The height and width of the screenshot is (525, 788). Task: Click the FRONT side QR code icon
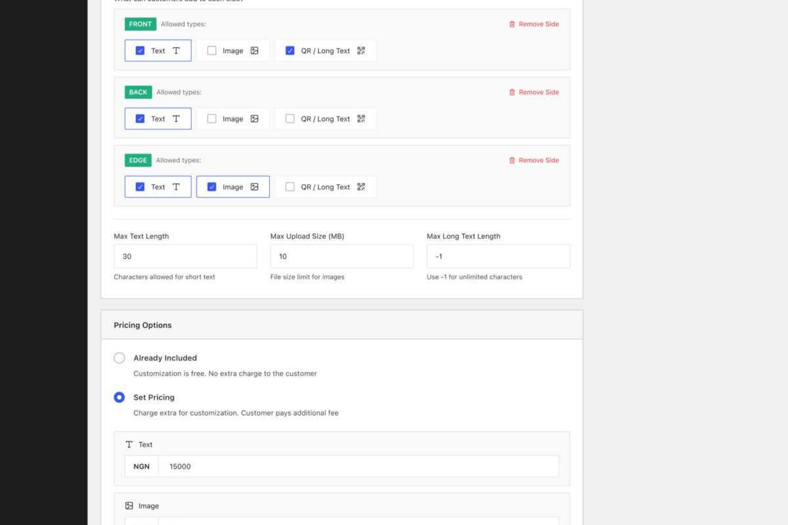pyautogui.click(x=361, y=51)
